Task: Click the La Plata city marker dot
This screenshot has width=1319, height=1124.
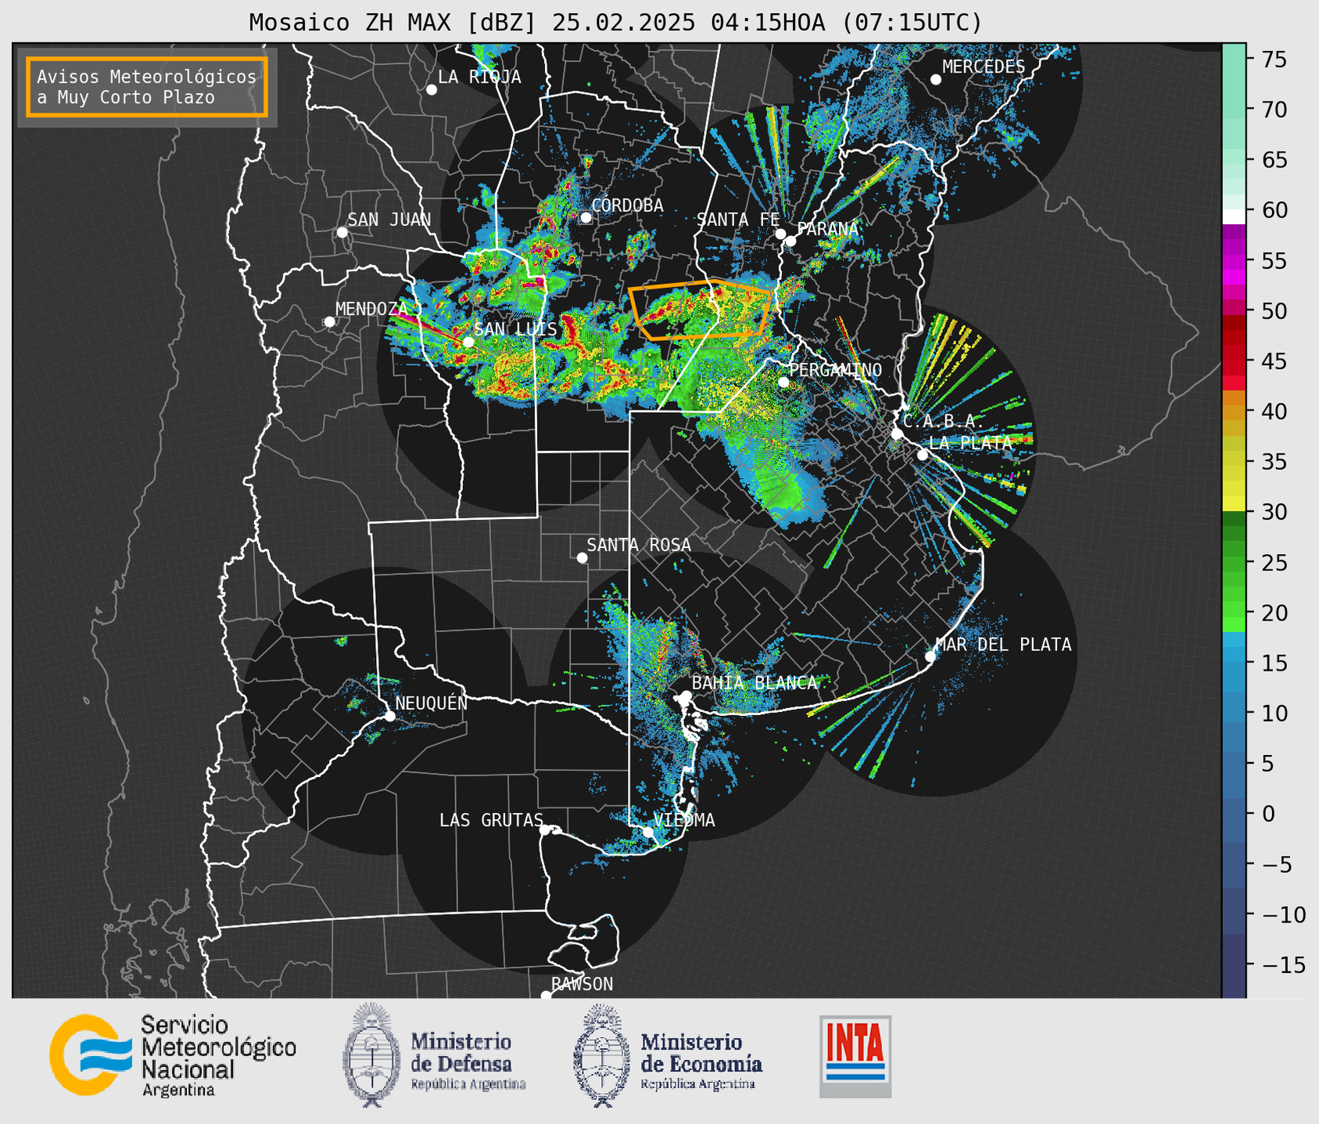Action: pyautogui.click(x=923, y=455)
